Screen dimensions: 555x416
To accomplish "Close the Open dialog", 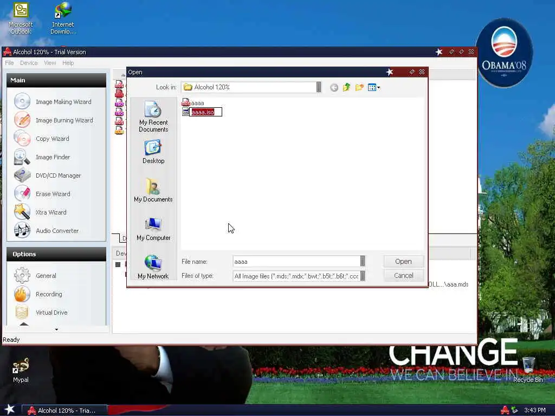I will (x=422, y=72).
